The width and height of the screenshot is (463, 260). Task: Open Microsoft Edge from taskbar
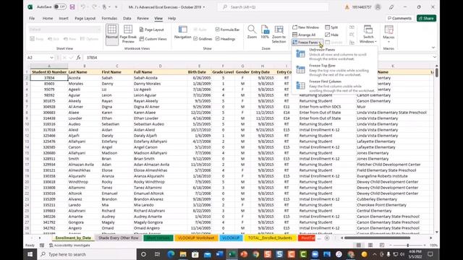pos(171,254)
